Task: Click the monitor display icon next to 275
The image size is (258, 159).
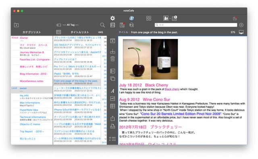Action: click(241, 32)
